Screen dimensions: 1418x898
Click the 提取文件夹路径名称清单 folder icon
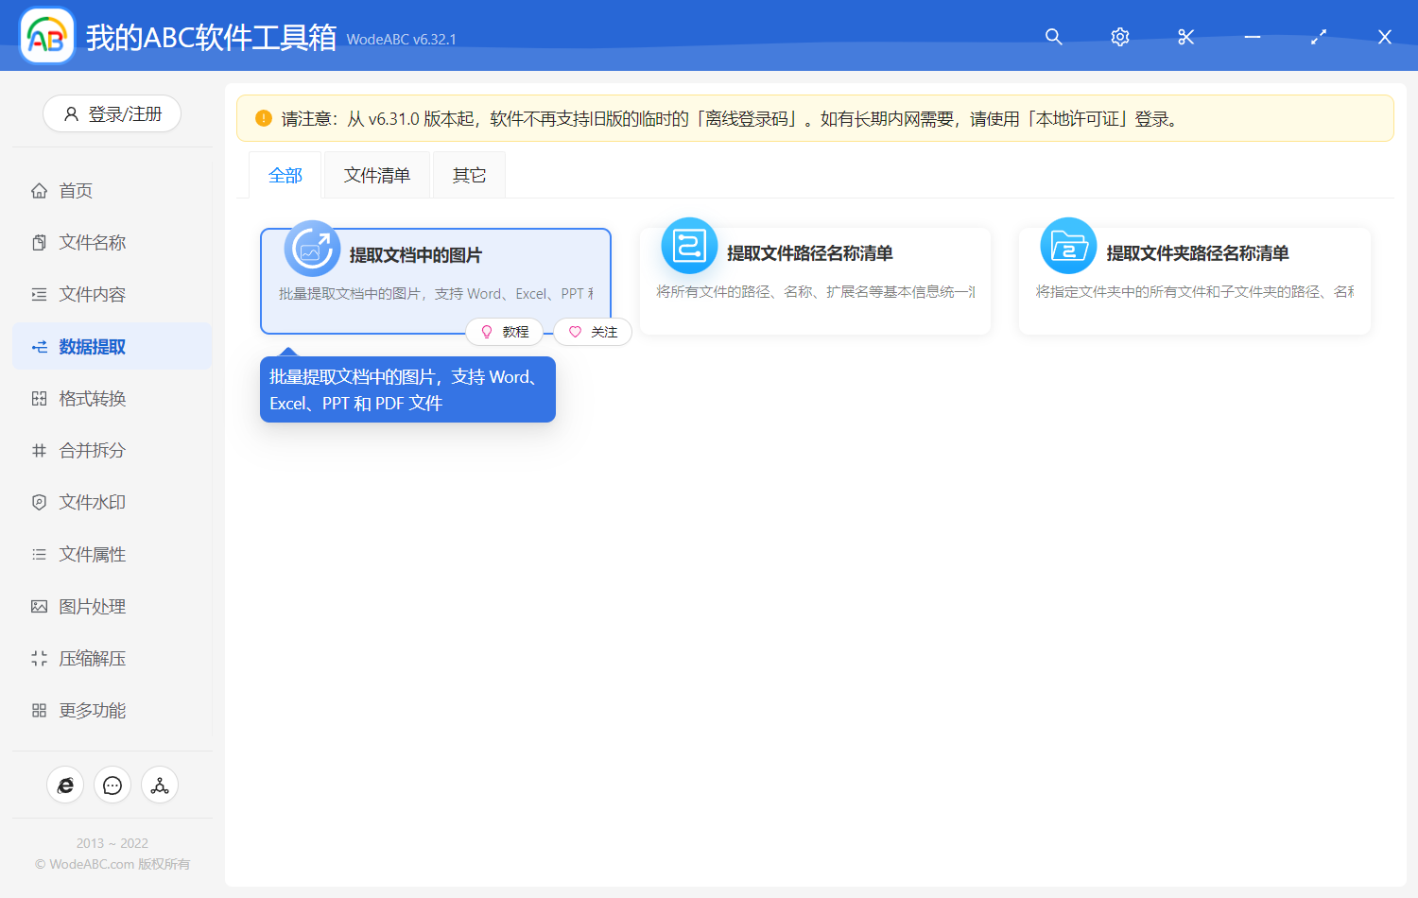pyautogui.click(x=1068, y=246)
